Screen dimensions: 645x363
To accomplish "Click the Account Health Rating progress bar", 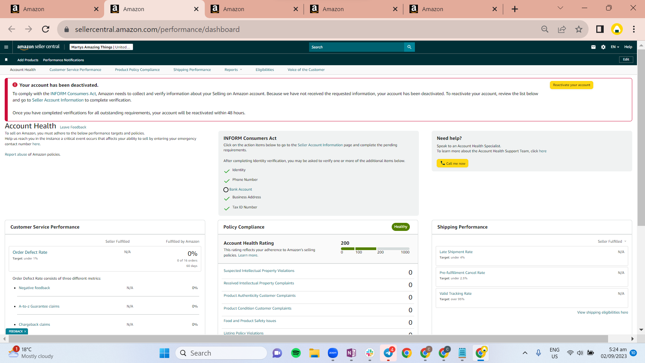I will click(x=375, y=249).
